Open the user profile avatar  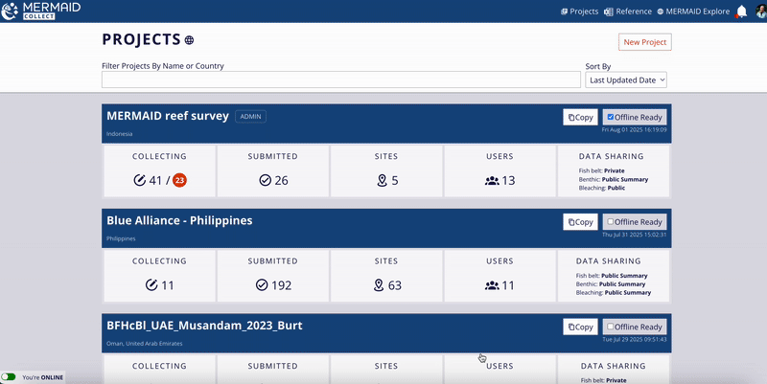point(761,11)
